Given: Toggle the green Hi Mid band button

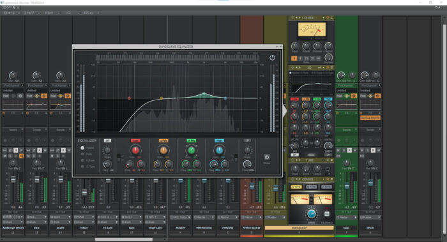Looking at the screenshot, I should pyautogui.click(x=192, y=140).
